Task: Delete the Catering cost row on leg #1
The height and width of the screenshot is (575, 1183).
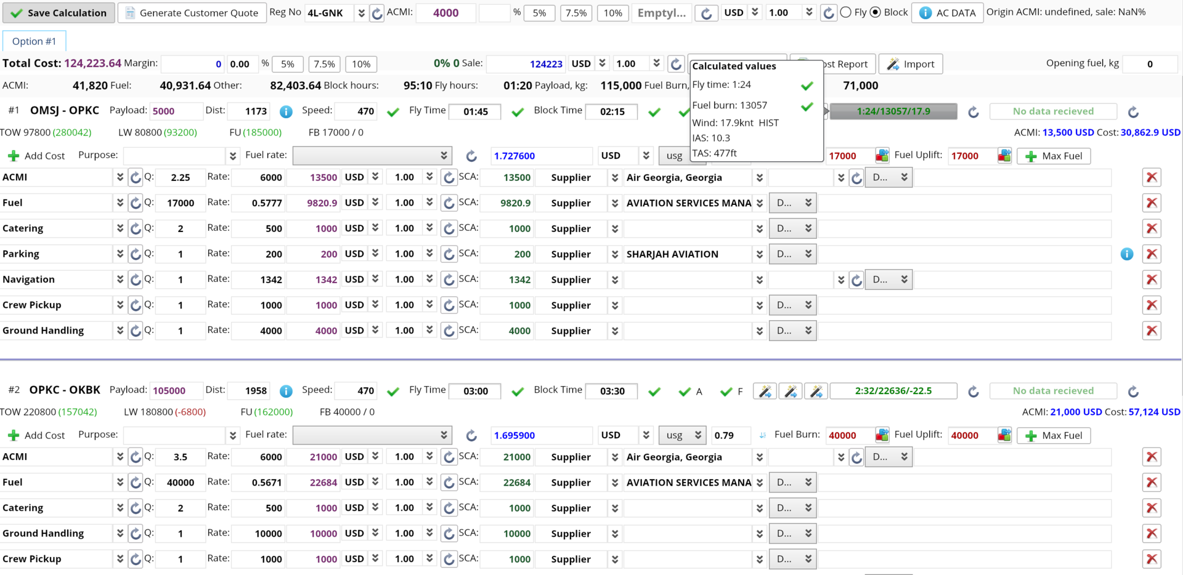Action: [x=1152, y=228]
